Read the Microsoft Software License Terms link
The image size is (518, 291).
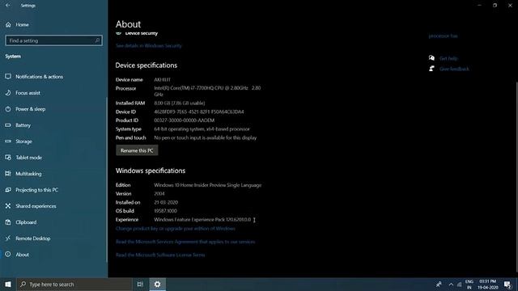tap(160, 255)
